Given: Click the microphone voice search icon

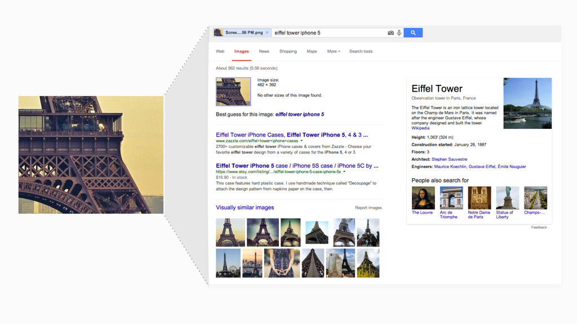Looking at the screenshot, I should pyautogui.click(x=399, y=33).
